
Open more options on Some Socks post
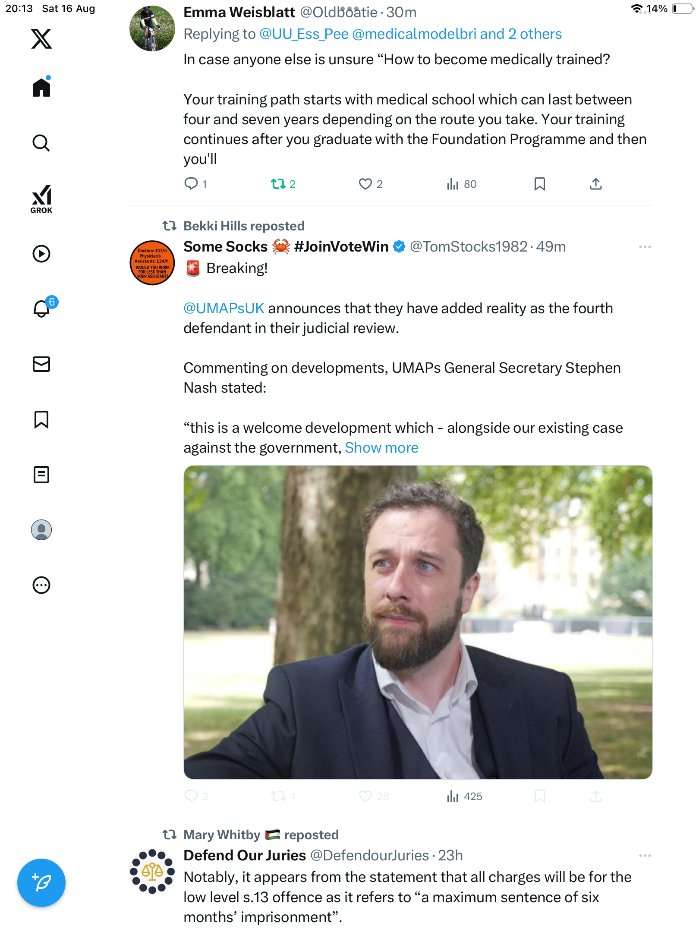pos(645,247)
